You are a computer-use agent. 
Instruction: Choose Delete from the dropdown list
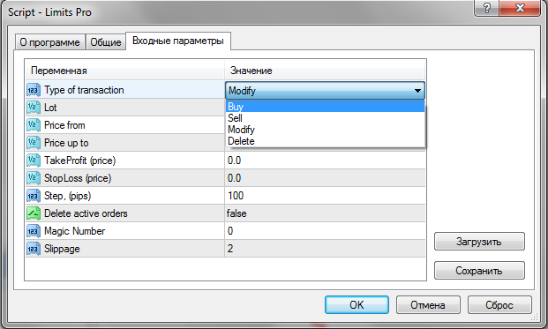coord(325,141)
